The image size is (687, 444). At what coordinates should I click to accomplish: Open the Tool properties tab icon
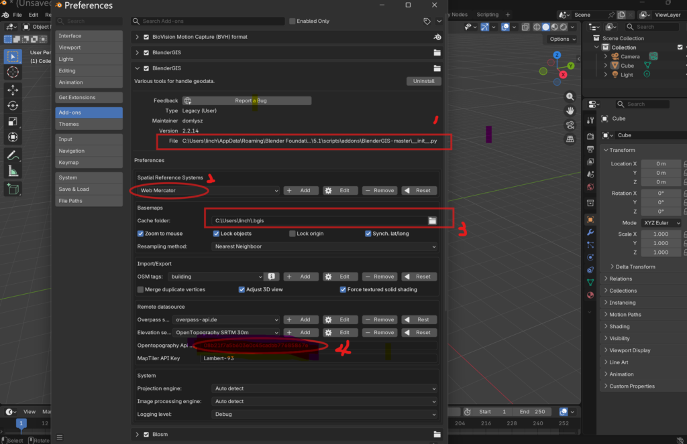click(590, 120)
